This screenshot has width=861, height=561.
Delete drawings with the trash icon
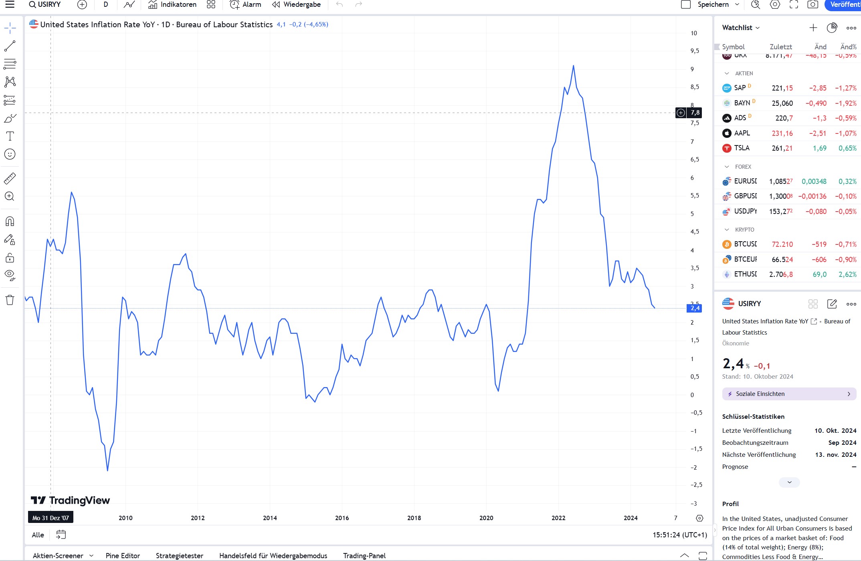(10, 300)
